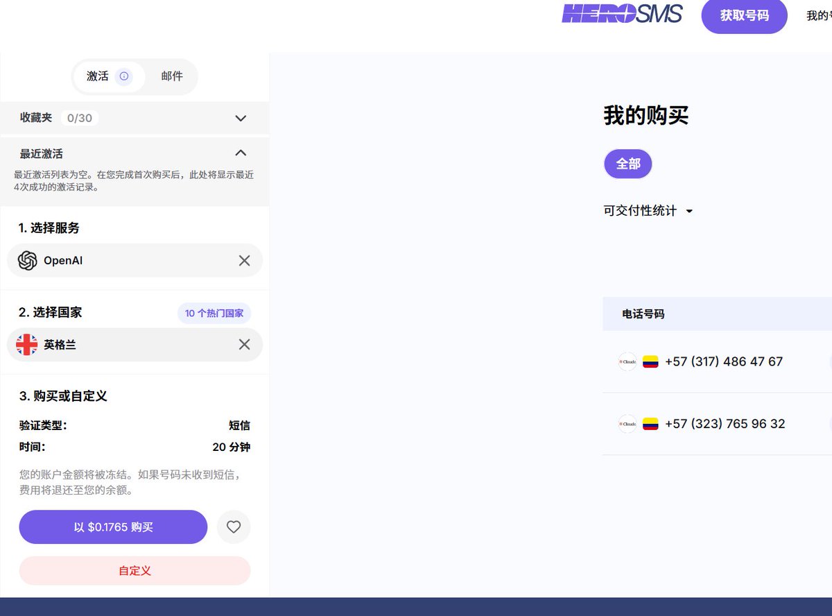
Task: Select phone number +57 (317) 486 47 67
Action: pyautogui.click(x=724, y=361)
